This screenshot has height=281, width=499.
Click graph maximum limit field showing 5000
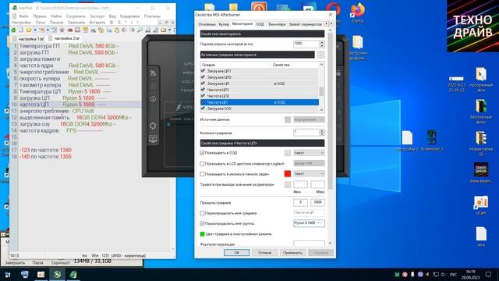click(x=317, y=202)
